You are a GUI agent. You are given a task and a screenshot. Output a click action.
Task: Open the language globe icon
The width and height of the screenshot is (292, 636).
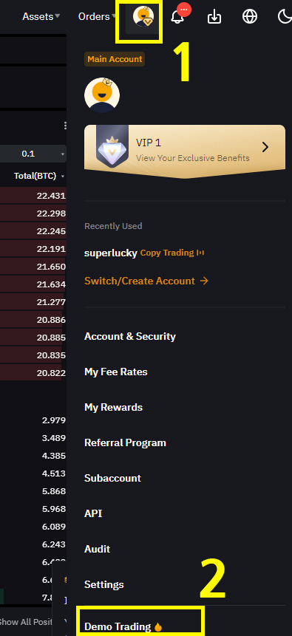(249, 17)
